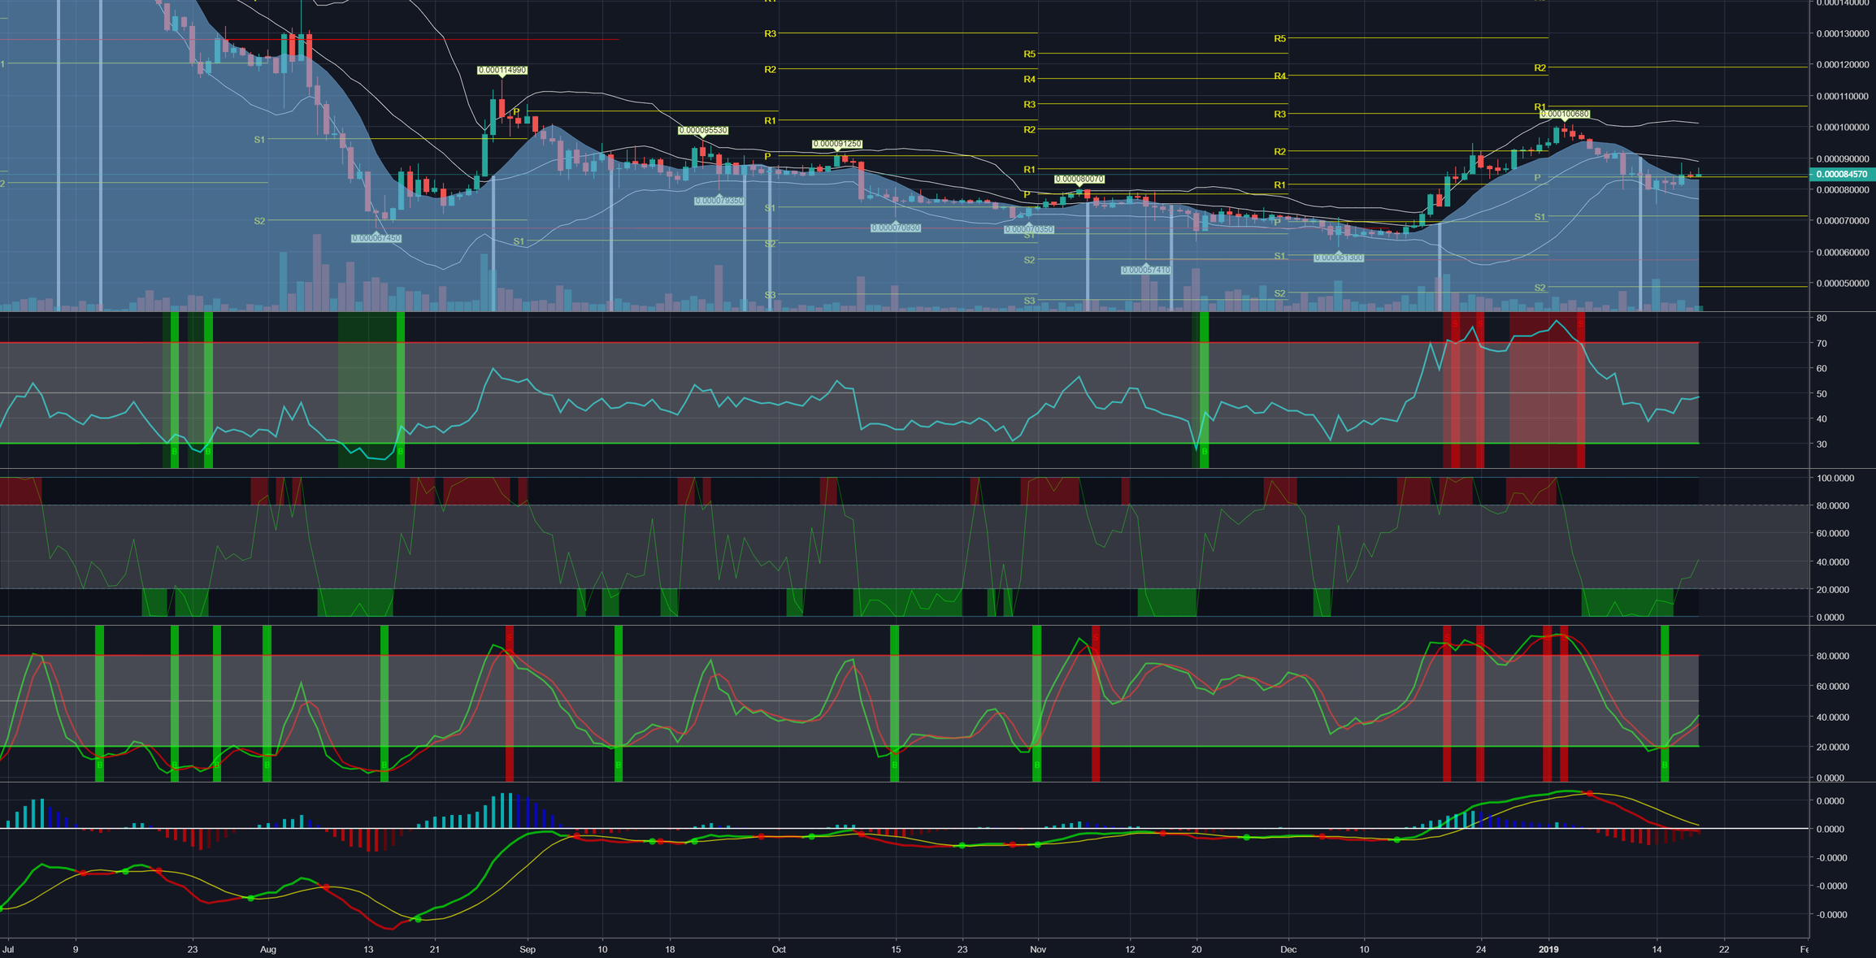This screenshot has height=958, width=1876.
Task: Click the 0.000067450 low price label
Action: pyautogui.click(x=376, y=239)
